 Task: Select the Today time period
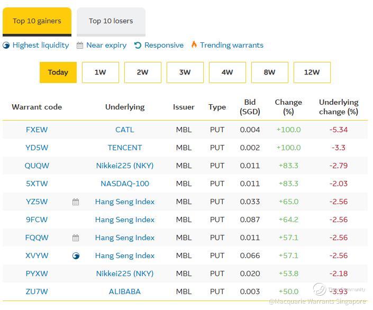coord(58,72)
